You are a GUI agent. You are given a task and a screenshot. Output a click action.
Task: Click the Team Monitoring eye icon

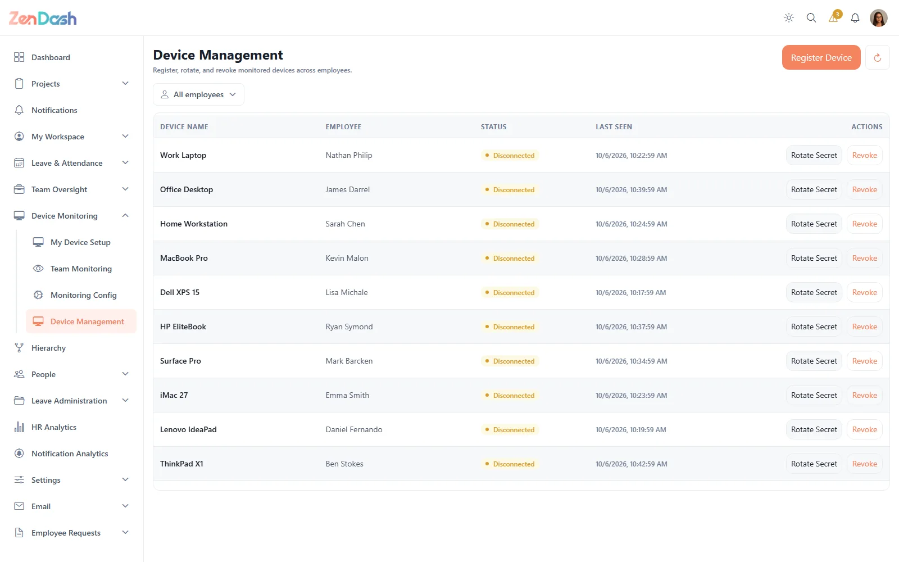[38, 269]
